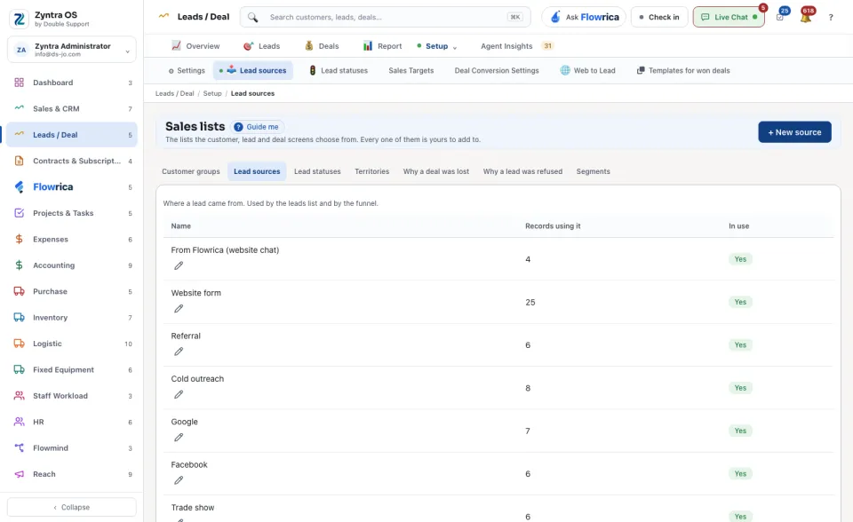Image resolution: width=853 pixels, height=522 pixels.
Task: Edit the Referral lead source
Action: [179, 352]
